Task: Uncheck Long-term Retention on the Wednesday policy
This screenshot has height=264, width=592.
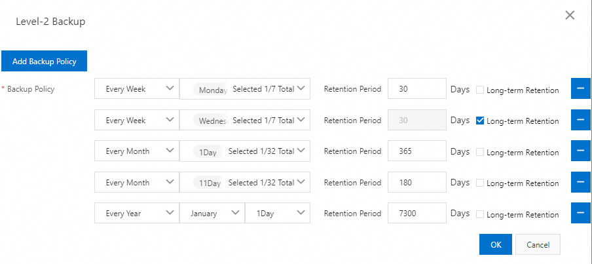Action: tap(480, 121)
